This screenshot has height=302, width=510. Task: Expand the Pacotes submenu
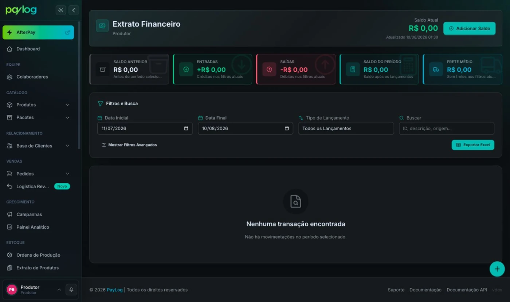(x=67, y=117)
